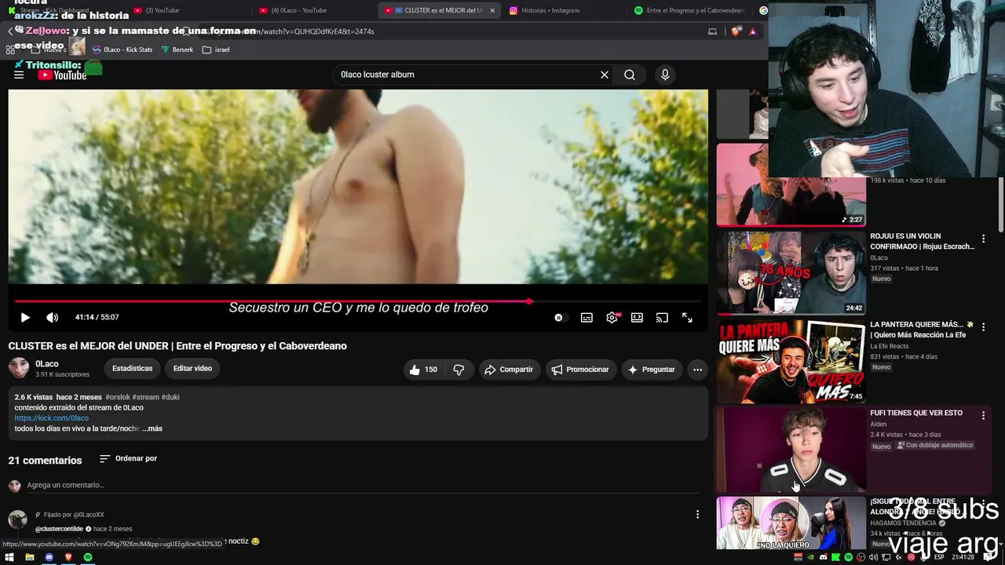Viewport: 1005px width, 565px height.
Task: Click the Brave Rewards triangle icon
Action: [752, 31]
